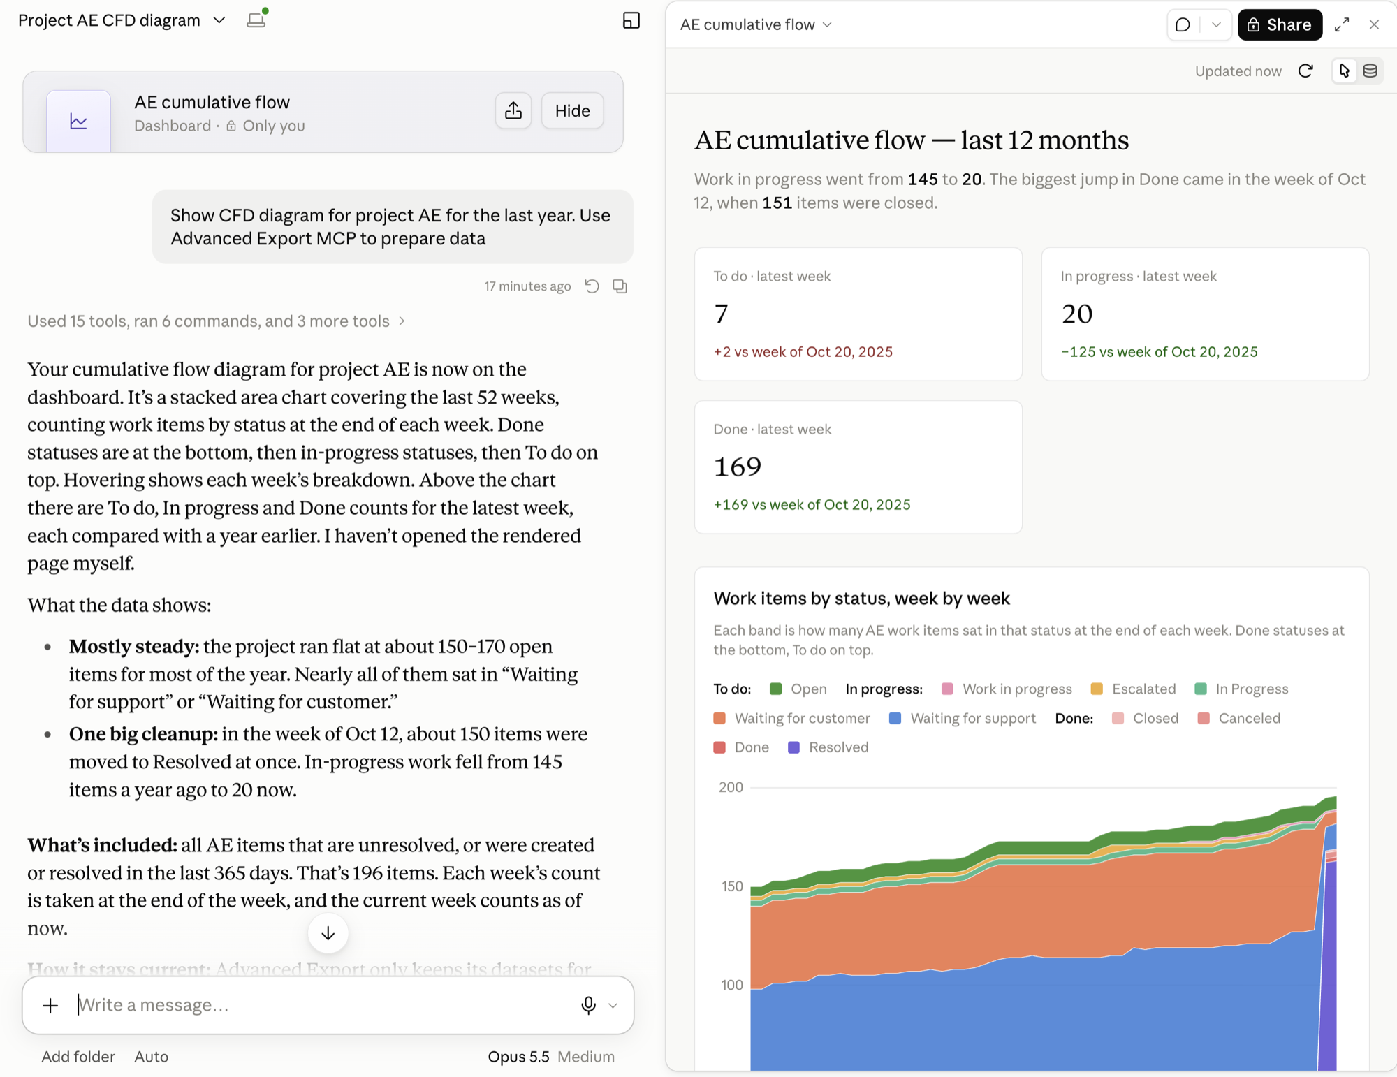Click the laptop status icon beside the title

pyautogui.click(x=257, y=19)
